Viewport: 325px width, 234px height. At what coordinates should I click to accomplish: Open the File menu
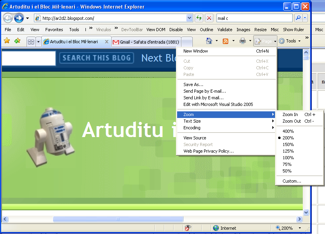pos(8,30)
